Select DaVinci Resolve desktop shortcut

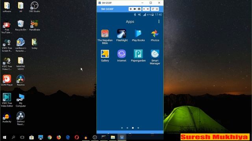point(21,118)
